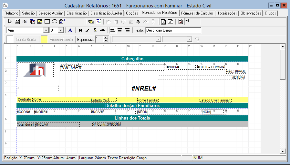Pick the image insertion tool
This screenshot has width=290, height=165.
coord(40,22)
